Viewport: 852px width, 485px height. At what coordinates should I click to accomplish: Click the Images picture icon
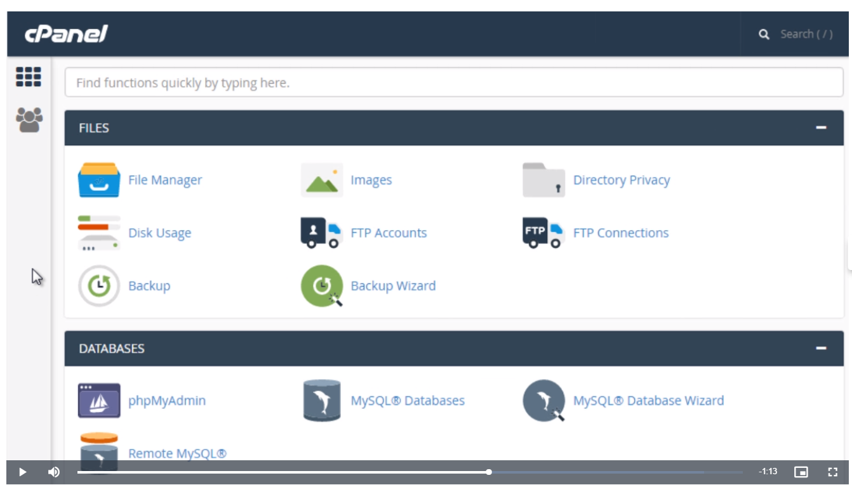tap(322, 180)
